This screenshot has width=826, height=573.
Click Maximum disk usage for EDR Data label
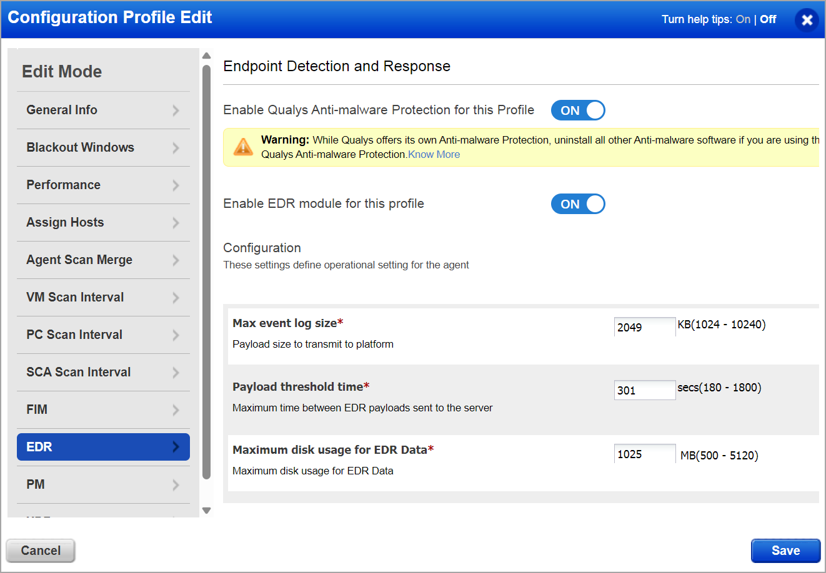coord(333,450)
